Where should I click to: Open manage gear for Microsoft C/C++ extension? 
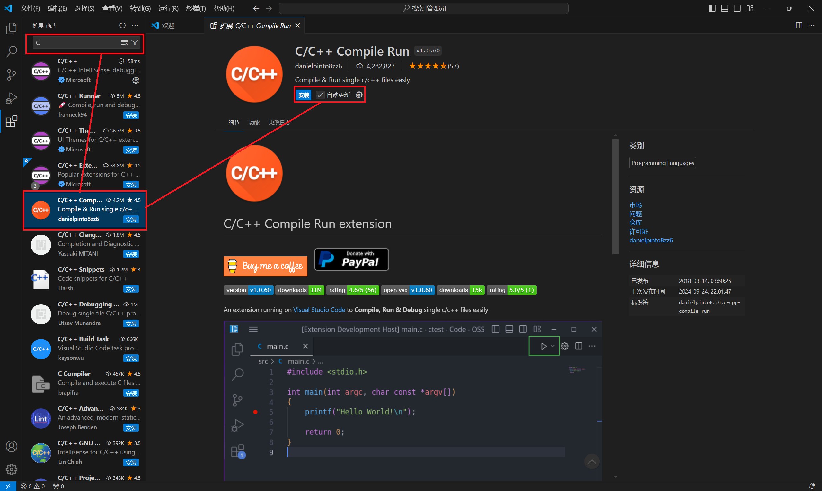136,80
